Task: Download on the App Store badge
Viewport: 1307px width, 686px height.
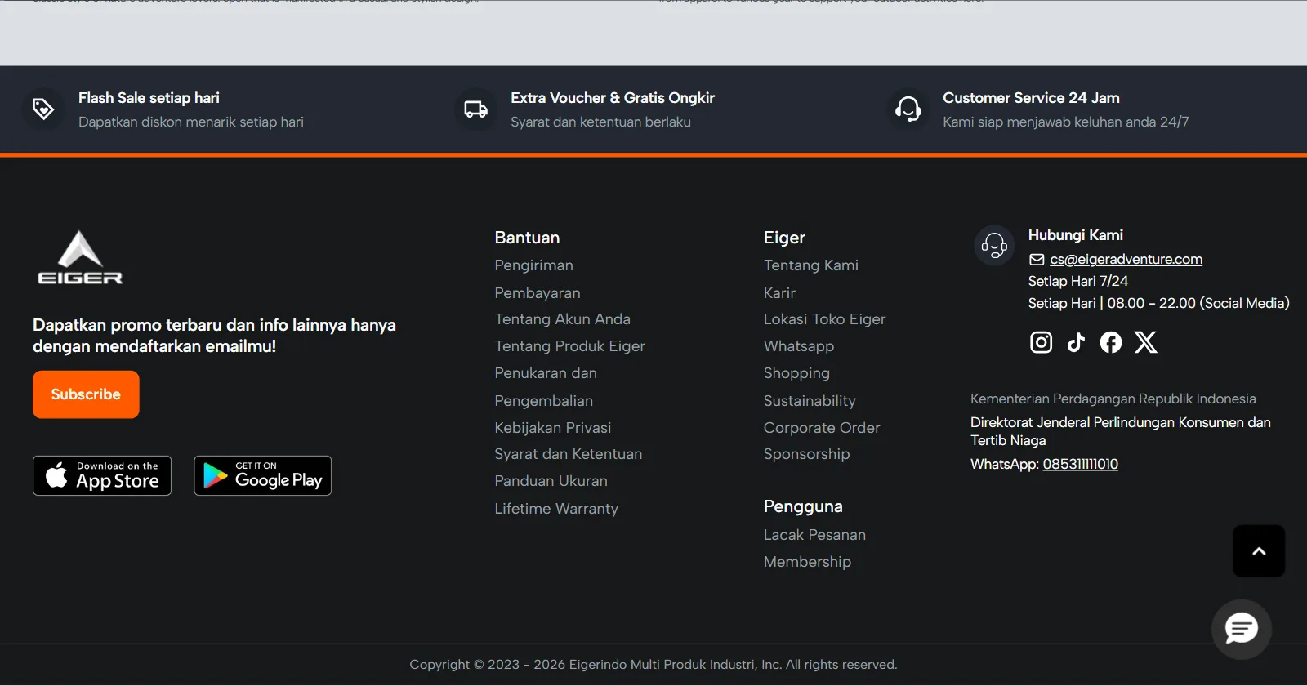Action: pyautogui.click(x=102, y=475)
